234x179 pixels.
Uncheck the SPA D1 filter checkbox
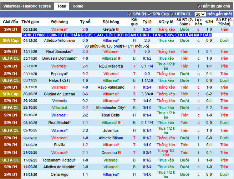click(130, 14)
